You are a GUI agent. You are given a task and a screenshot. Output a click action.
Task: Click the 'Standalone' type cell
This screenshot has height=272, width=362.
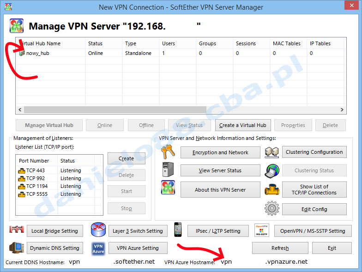[138, 54]
